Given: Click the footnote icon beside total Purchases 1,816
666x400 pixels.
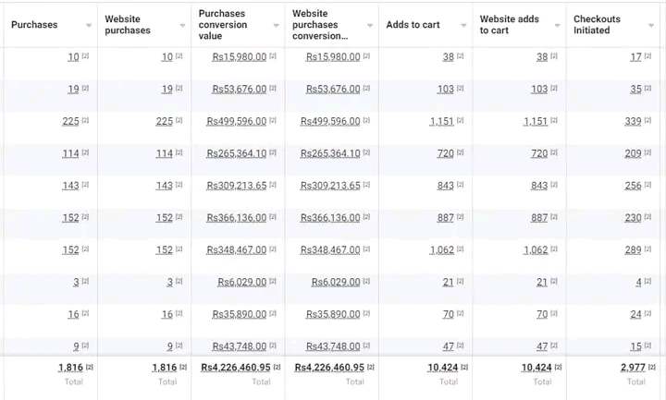Looking at the screenshot, I should coord(90,367).
